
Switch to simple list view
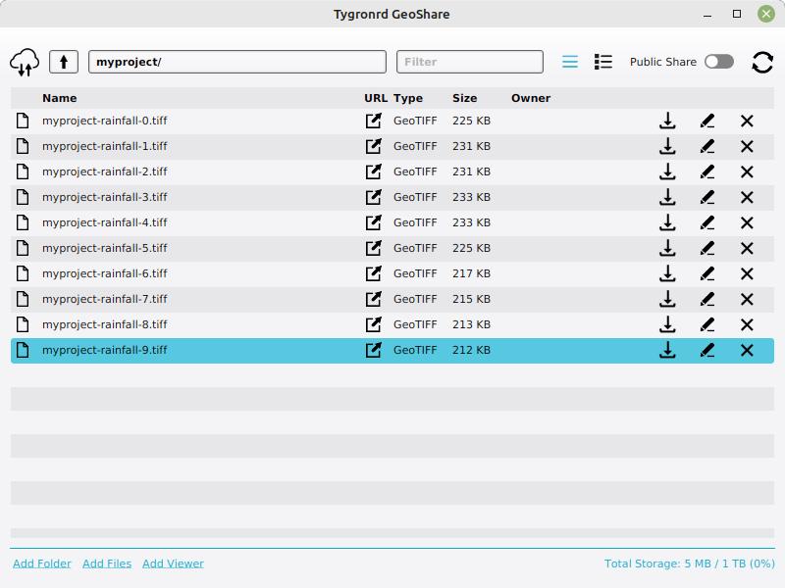pyautogui.click(x=570, y=62)
